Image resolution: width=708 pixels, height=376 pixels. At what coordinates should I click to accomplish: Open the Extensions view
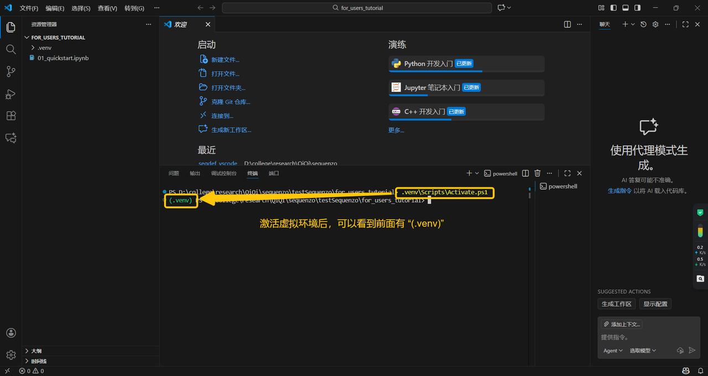(11, 116)
